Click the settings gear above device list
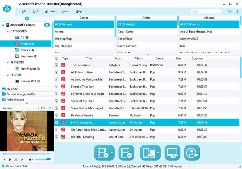This screenshot has width=242, height=169. coord(27,19)
